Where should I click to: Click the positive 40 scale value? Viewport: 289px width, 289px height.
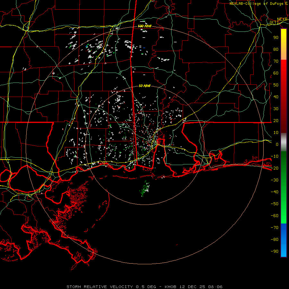276,97
